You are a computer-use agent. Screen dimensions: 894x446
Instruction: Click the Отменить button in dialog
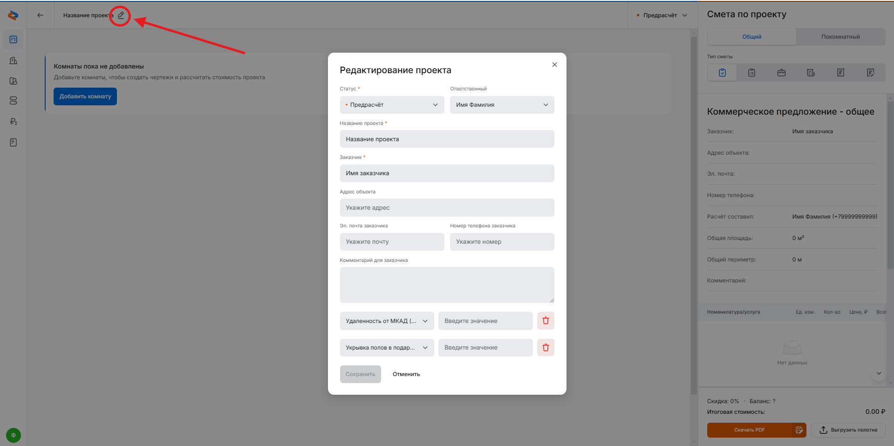click(406, 374)
